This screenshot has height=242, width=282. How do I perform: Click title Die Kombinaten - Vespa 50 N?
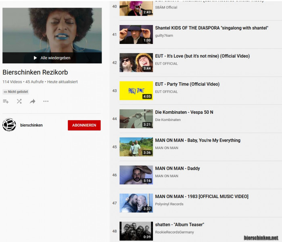(184, 112)
